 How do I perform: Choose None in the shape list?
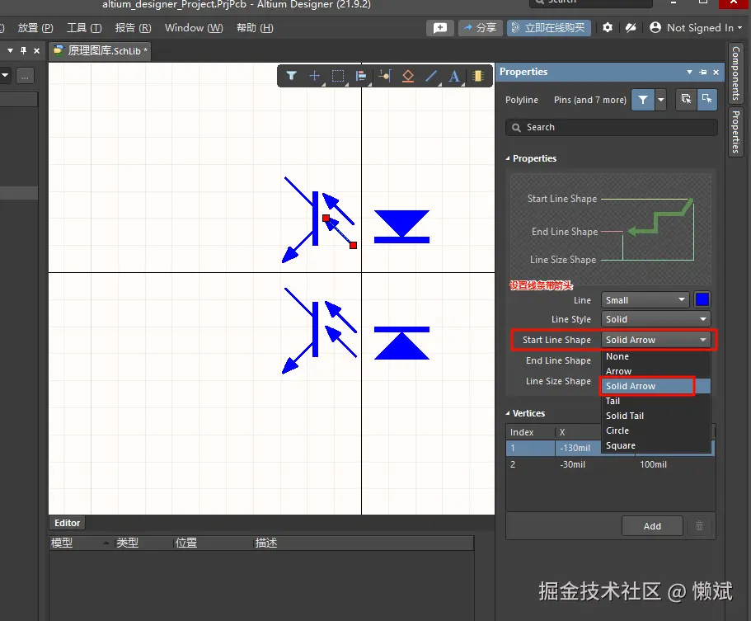[x=655, y=356]
